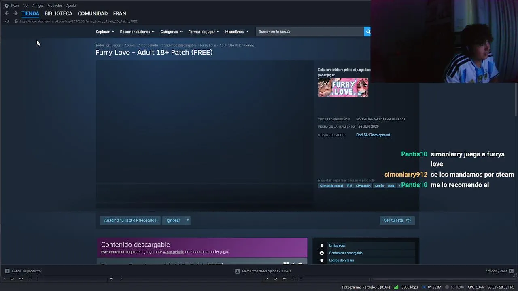Screen dimensions: 518x291
Task: Click the downloads icon beside Elementos descargados
Action: pyautogui.click(x=237, y=271)
